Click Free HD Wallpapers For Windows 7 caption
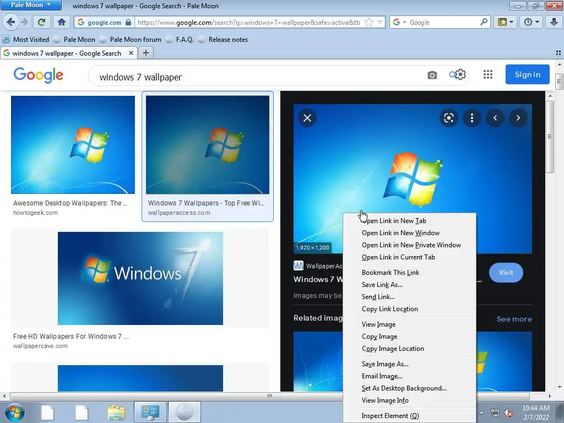Viewport: 564px width, 423px height. [x=71, y=337]
